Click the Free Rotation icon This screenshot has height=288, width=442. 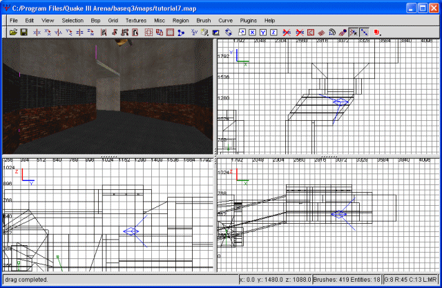click(x=229, y=32)
